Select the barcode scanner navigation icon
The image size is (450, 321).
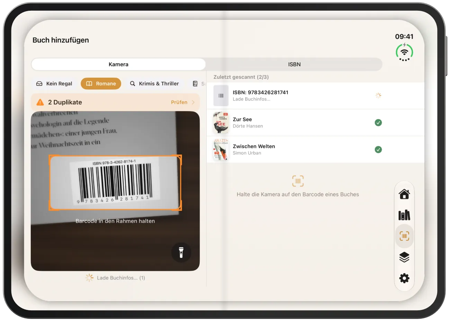(x=404, y=236)
